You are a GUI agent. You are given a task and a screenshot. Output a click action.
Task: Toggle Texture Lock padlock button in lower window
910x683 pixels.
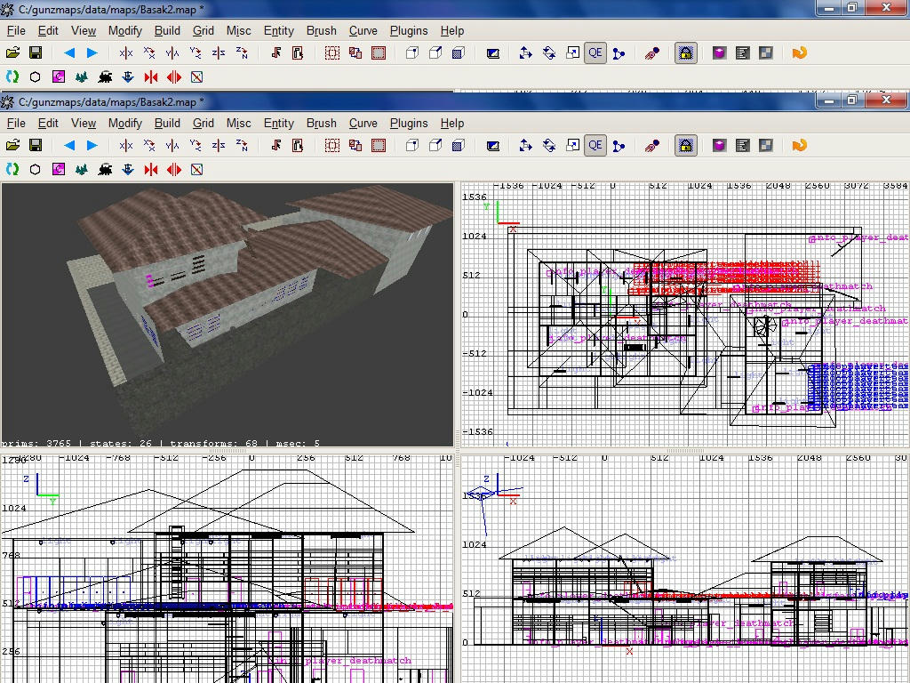[685, 145]
